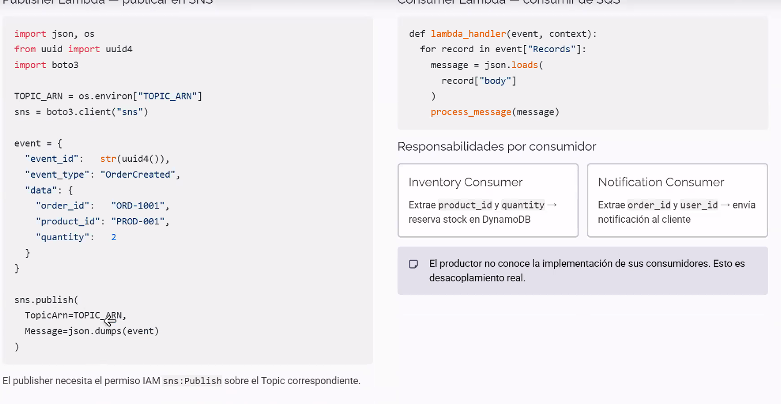Select the Inventory Consumer card heading
781x404 pixels.
465,182
